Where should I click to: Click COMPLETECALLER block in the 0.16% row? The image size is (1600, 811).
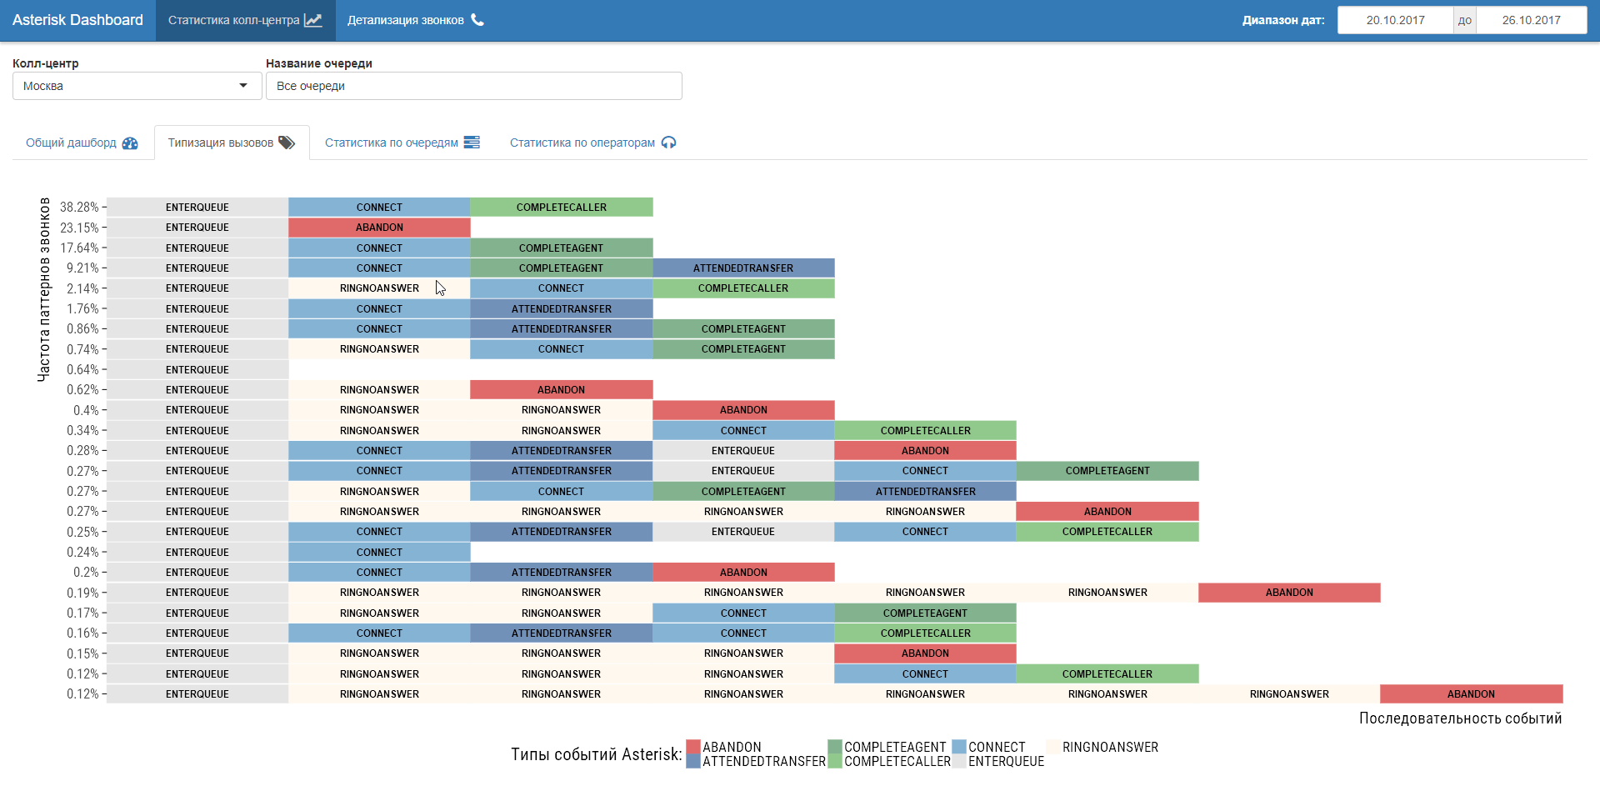click(x=926, y=633)
